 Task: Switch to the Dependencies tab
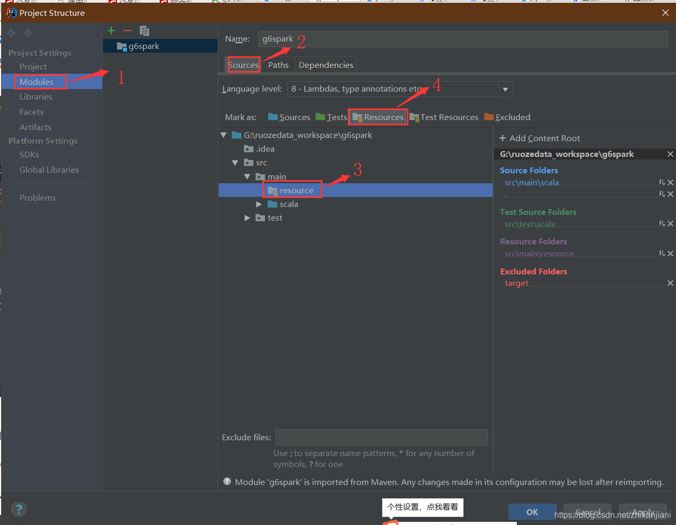coord(326,65)
